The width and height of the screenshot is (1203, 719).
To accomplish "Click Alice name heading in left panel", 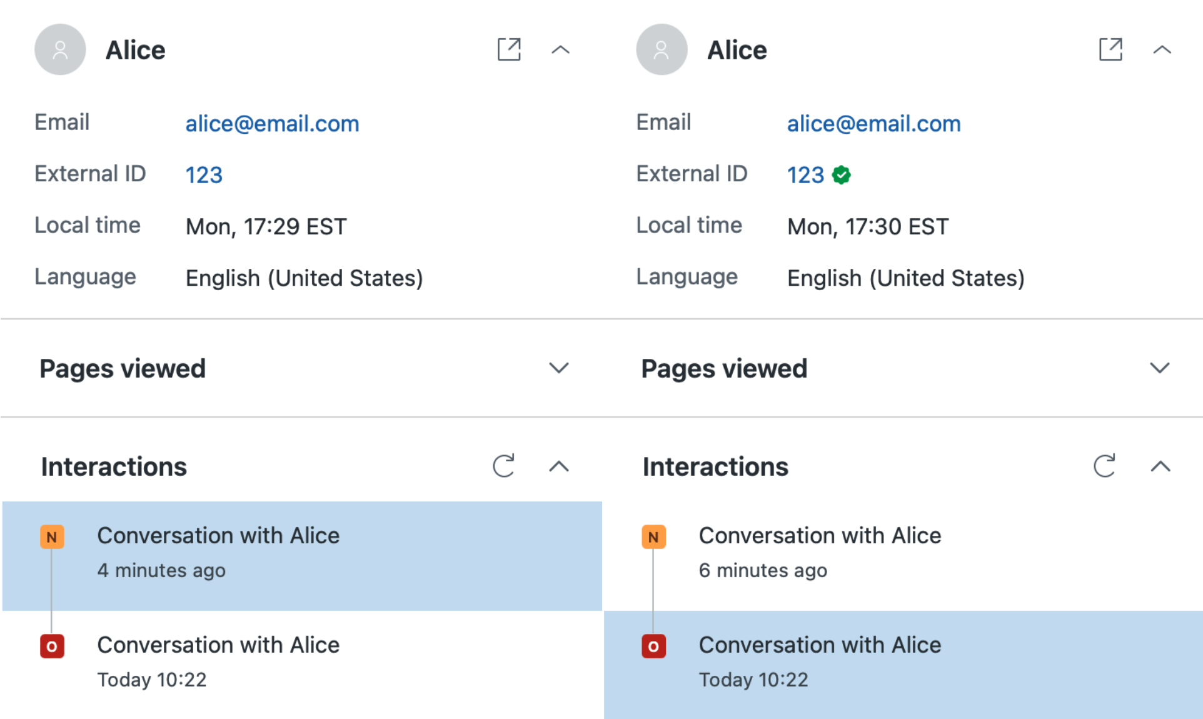I will point(136,50).
